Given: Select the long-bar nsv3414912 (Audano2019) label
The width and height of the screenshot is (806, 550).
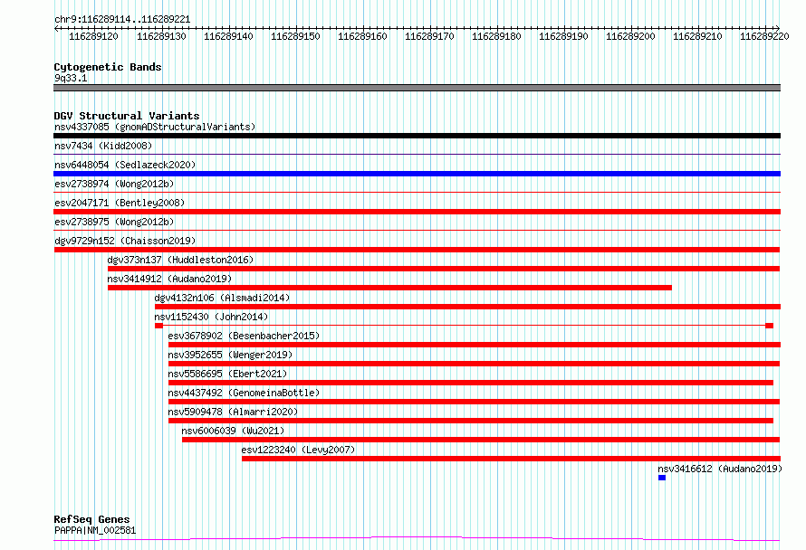Looking at the screenshot, I should pos(169,279).
